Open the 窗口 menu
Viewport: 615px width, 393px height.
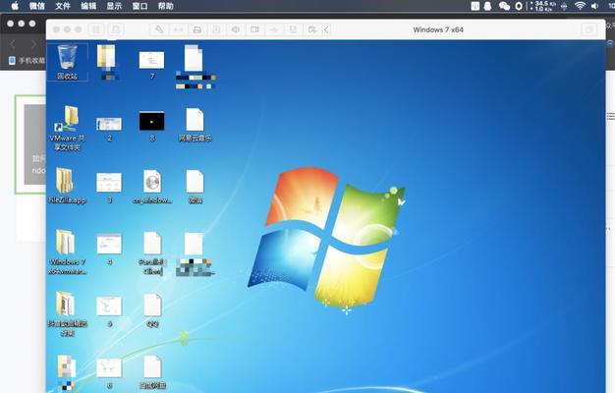click(x=140, y=6)
